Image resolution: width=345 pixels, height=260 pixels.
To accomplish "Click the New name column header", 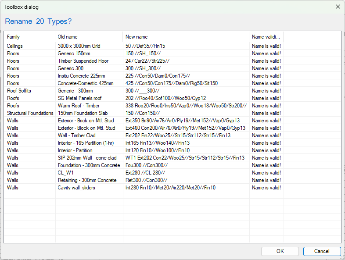I will pyautogui.click(x=186, y=37).
